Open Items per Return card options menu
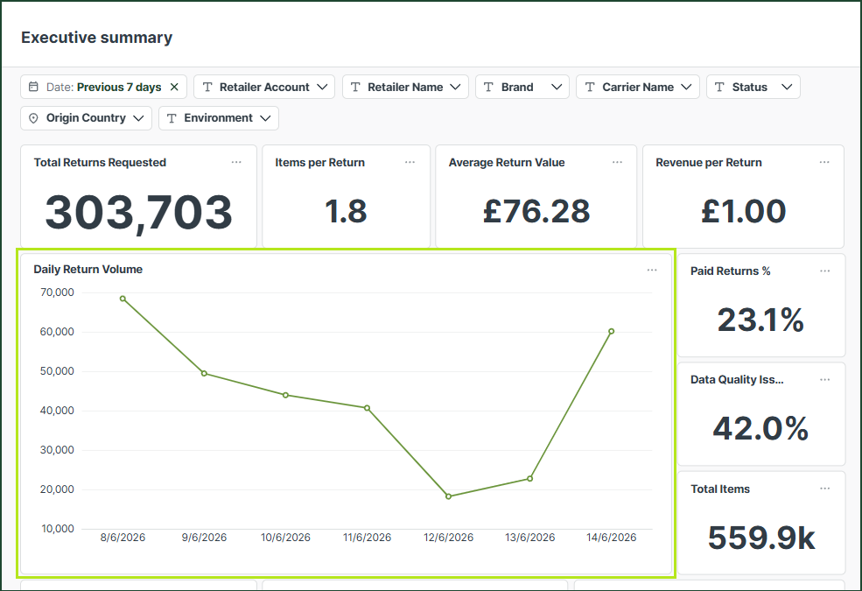Image resolution: width=862 pixels, height=591 pixels. [410, 162]
